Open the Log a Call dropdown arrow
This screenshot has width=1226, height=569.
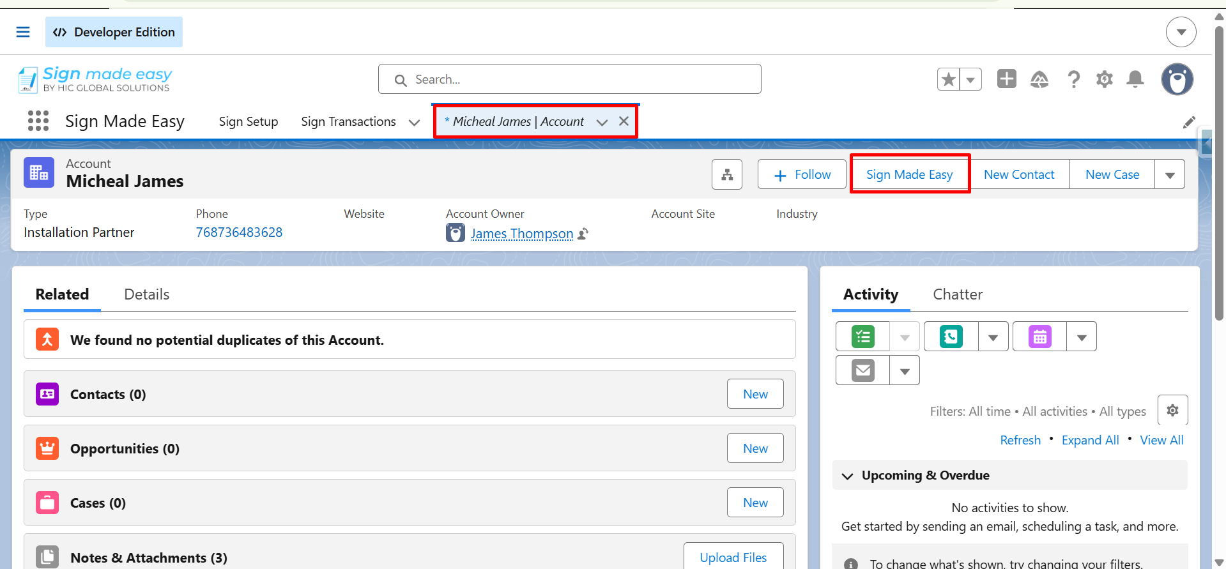993,337
